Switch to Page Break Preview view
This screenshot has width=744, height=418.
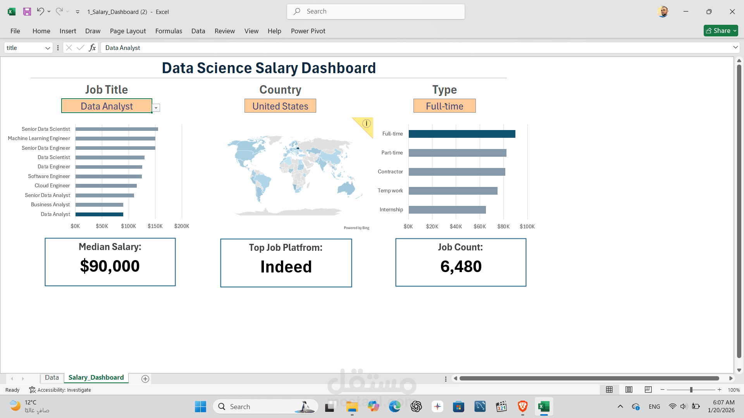coord(648,390)
